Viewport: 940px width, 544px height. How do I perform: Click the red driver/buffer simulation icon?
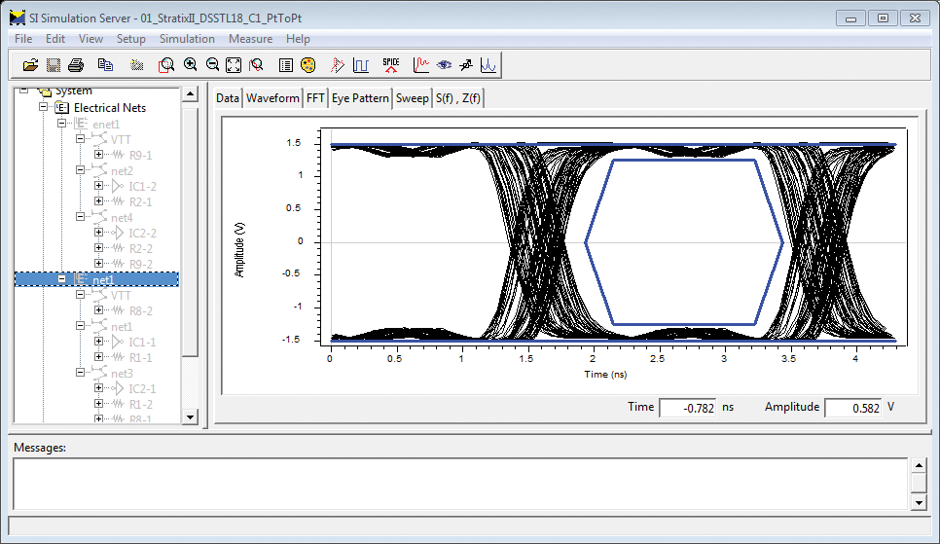click(x=338, y=65)
